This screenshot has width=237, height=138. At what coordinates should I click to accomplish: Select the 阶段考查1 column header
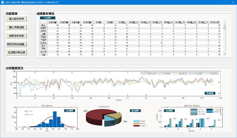pos(53,22)
